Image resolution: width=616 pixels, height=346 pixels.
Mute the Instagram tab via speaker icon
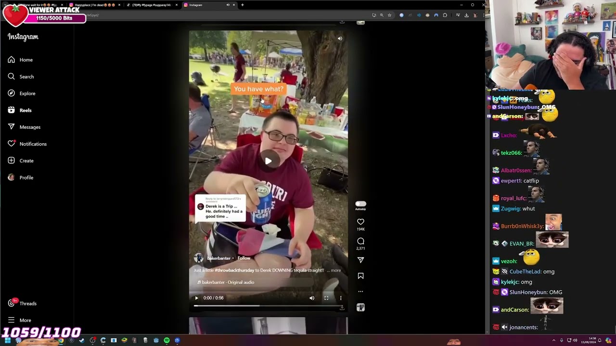tap(228, 5)
